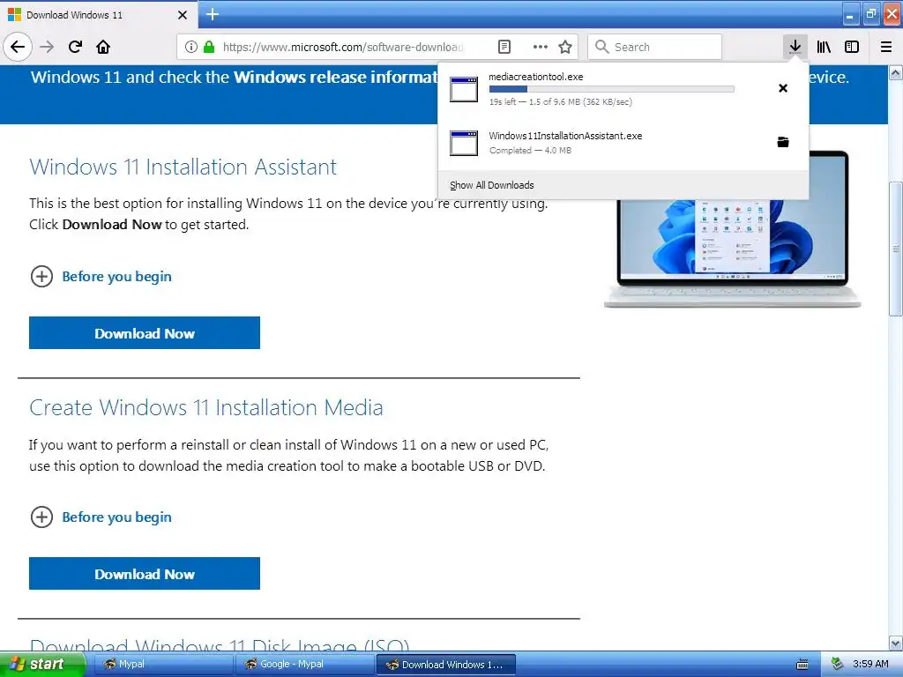The height and width of the screenshot is (677, 903).
Task: Click the Windows 11 Installation Assistant heading
Action: point(183,167)
